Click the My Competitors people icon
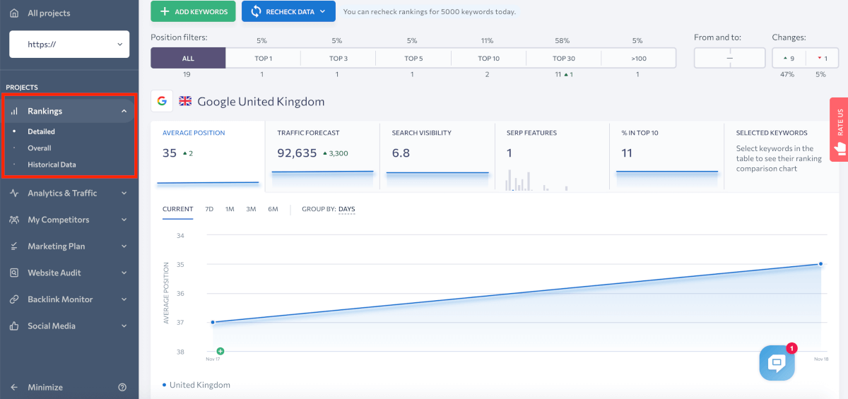 click(x=14, y=220)
